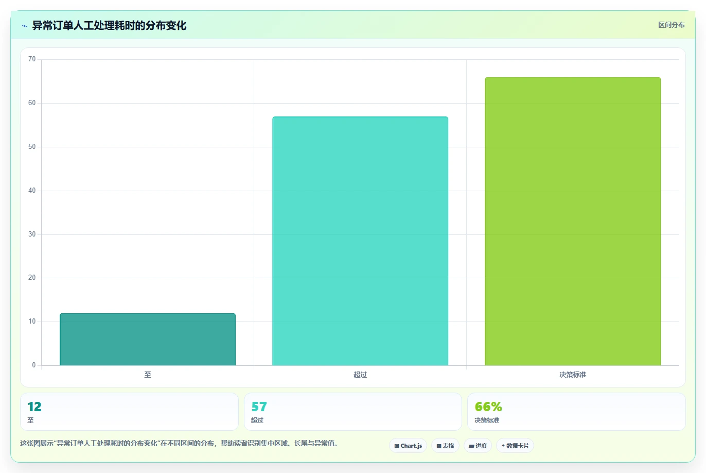Viewport: 706px width, 473px height.
Task: Click the y-axis value 60
Action: (32, 103)
